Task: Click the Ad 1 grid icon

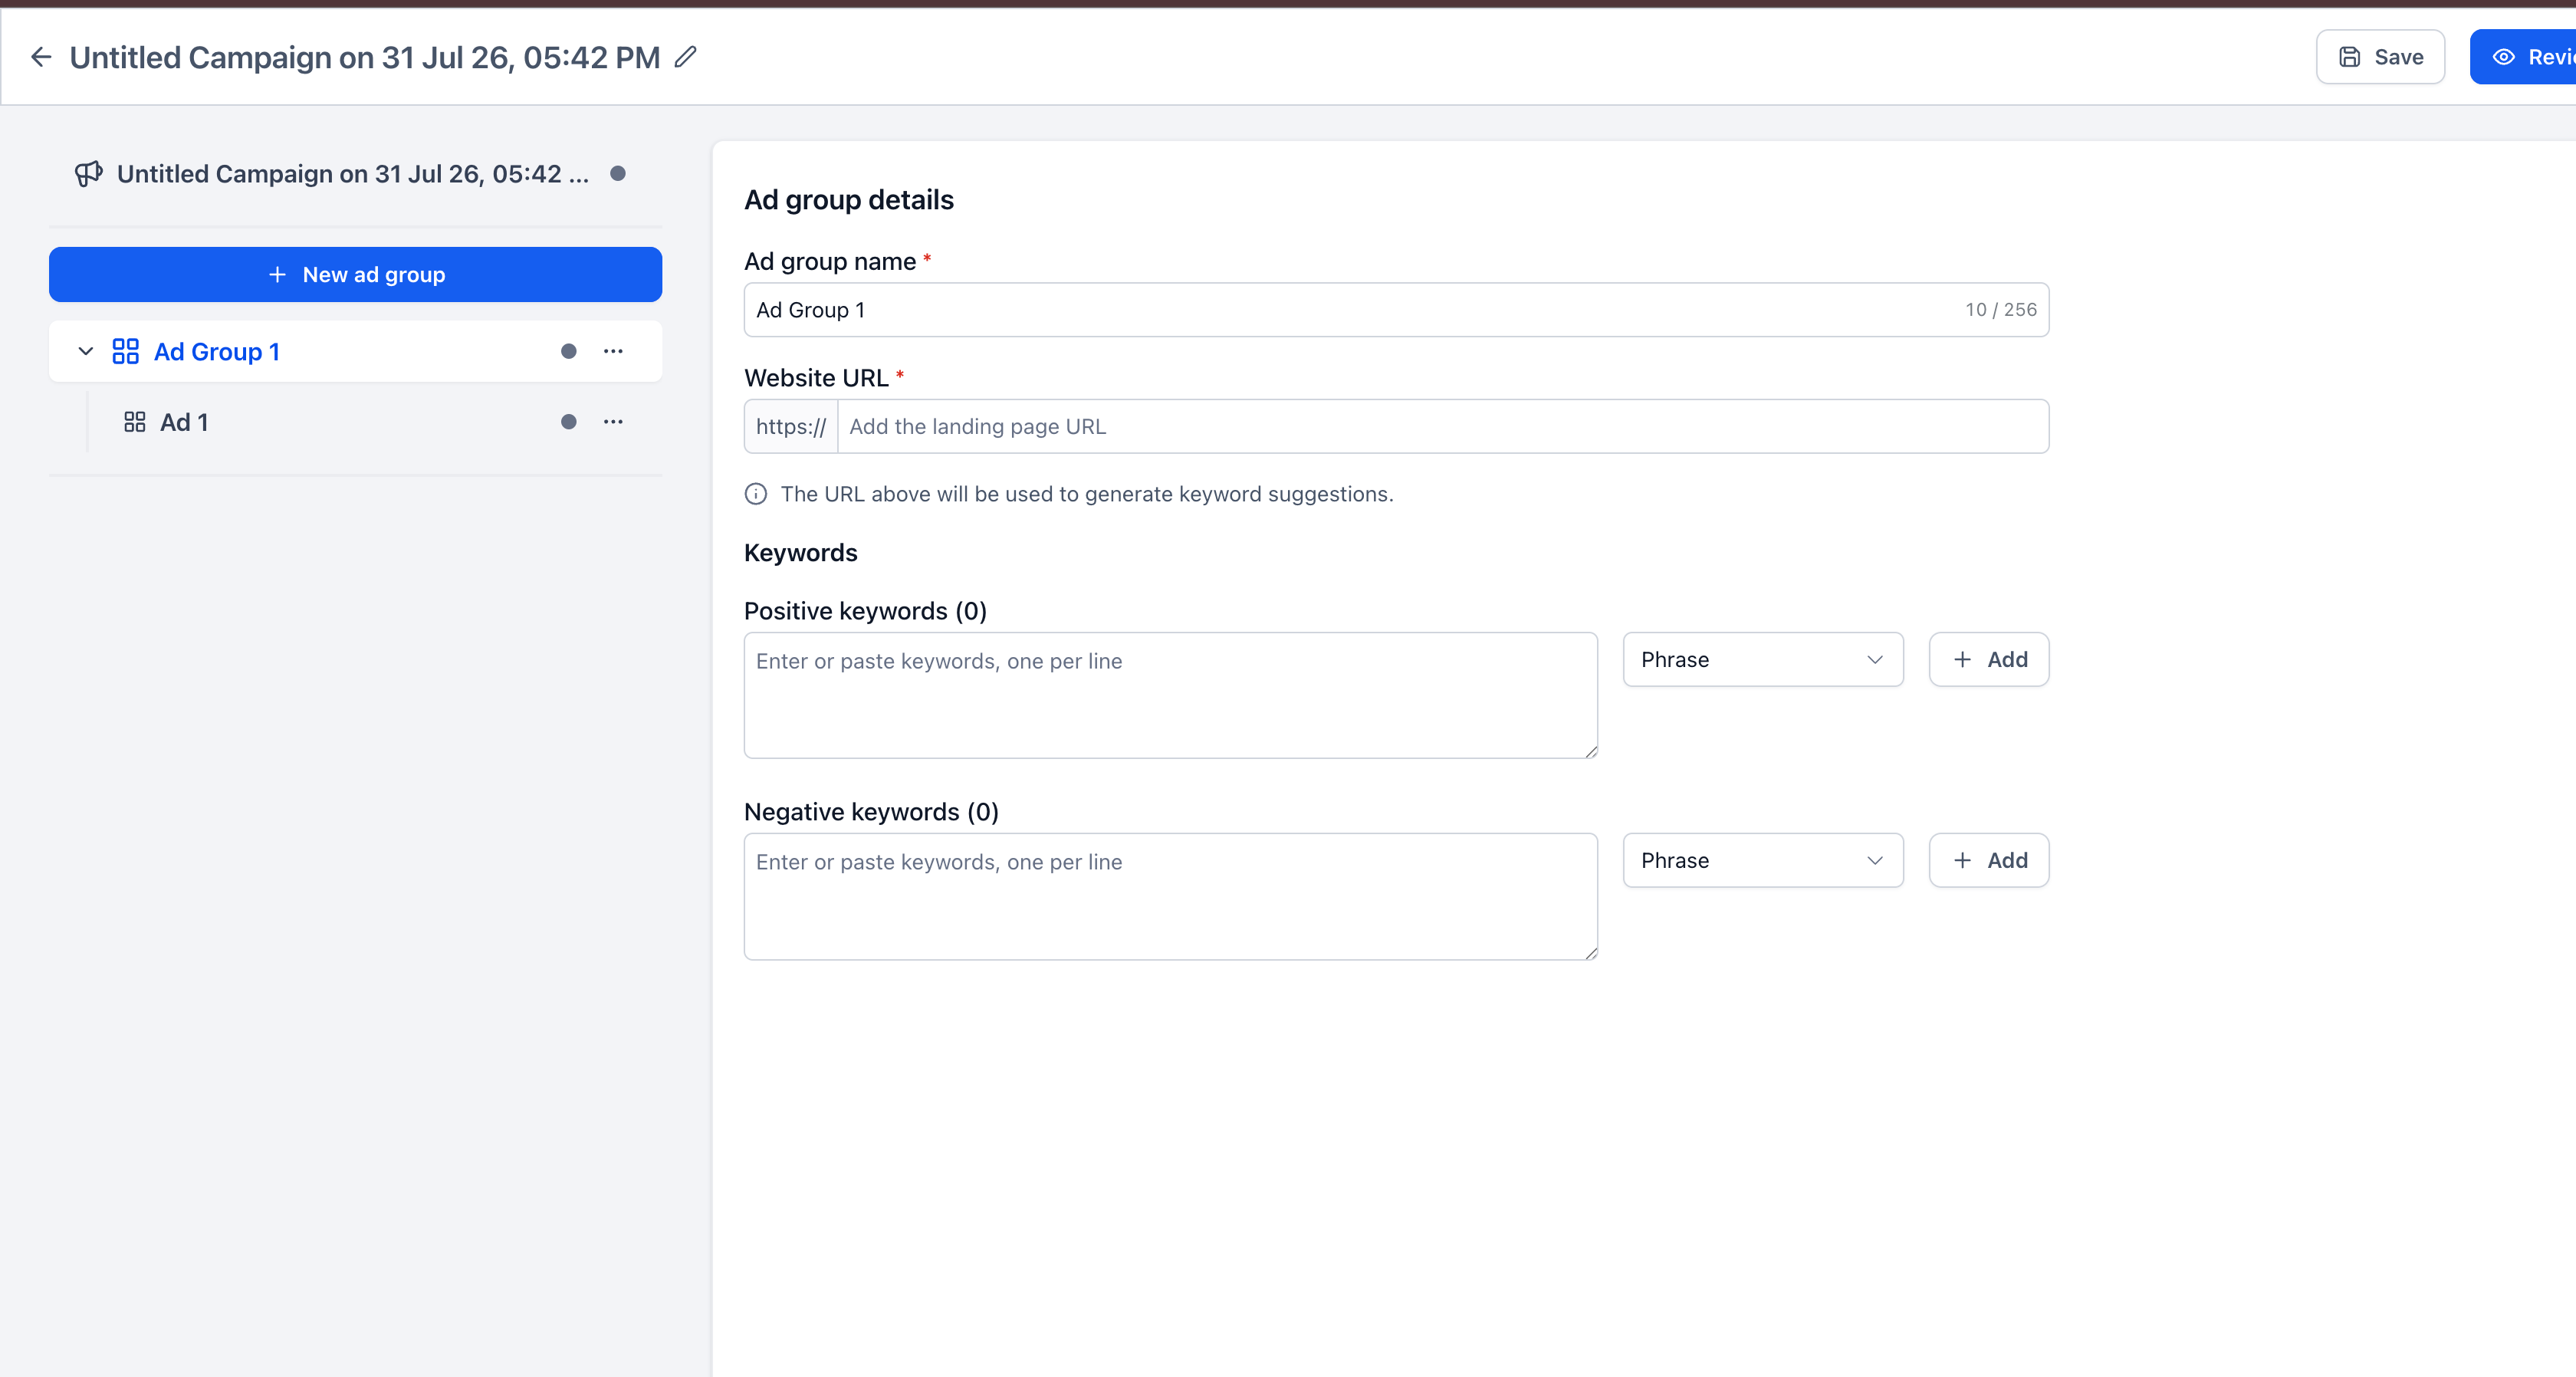Action: pyautogui.click(x=135, y=422)
